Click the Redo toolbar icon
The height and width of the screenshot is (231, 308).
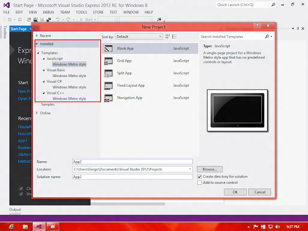tap(68, 19)
